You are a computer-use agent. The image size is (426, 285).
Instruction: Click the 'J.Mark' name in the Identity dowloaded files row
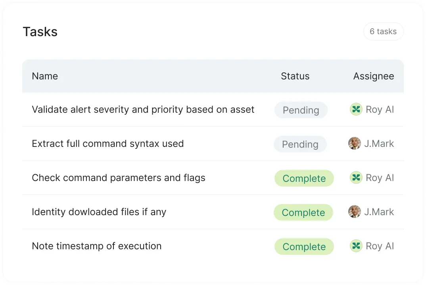coord(379,212)
